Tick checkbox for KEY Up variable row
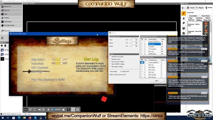The image size is (213, 120). [142, 65]
